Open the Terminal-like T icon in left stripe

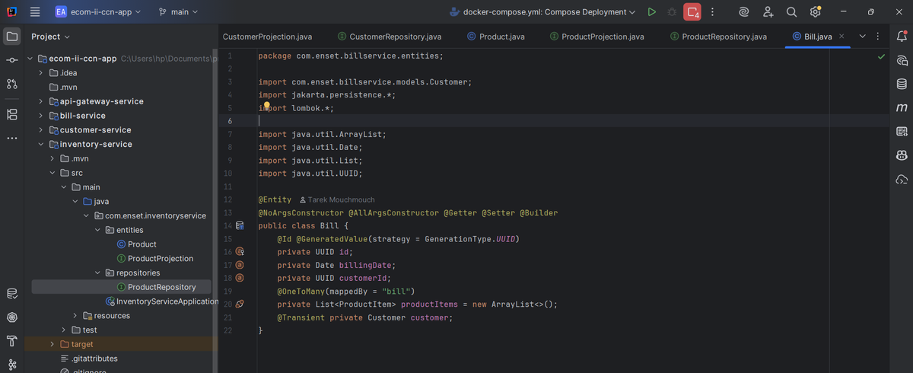(11, 340)
